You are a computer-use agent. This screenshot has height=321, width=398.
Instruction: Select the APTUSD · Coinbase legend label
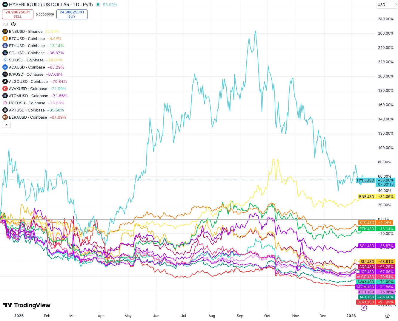pyautogui.click(x=27, y=110)
